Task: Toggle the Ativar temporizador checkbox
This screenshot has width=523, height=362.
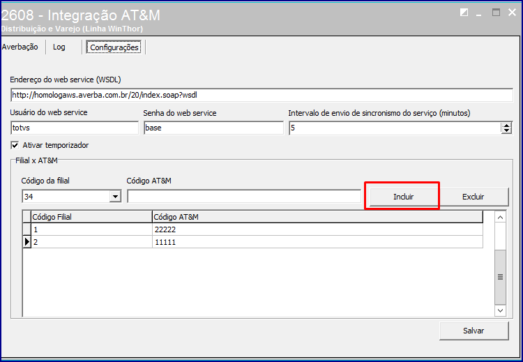Action: [x=15, y=145]
